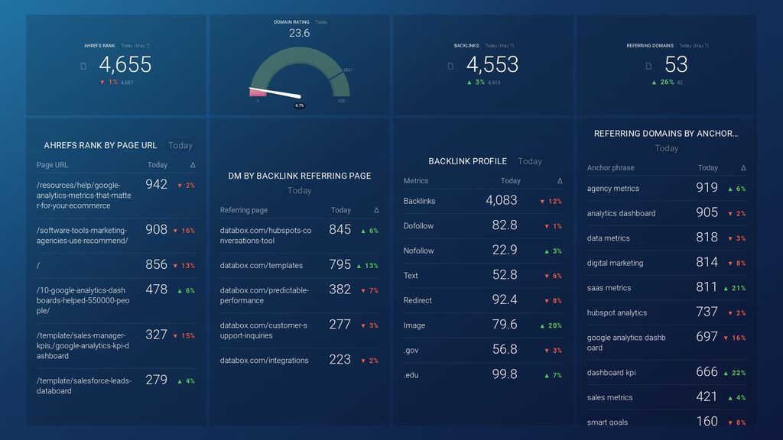783x440 pixels.
Task: Click the 22% change for dashboard kpi
Action: coord(735,373)
